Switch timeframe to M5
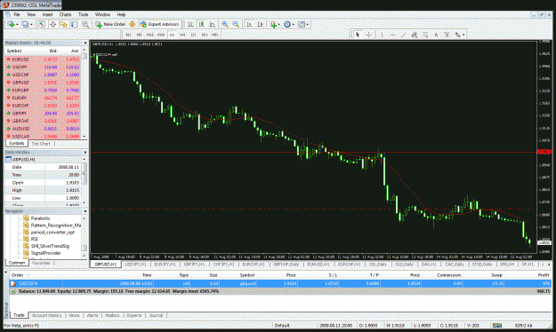The height and width of the screenshot is (332, 556). (x=139, y=35)
